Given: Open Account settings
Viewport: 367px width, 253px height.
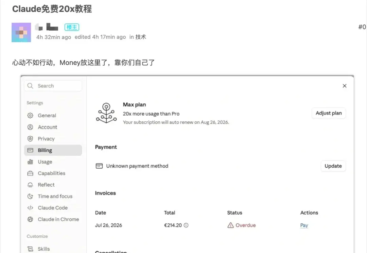Looking at the screenshot, I should (x=53, y=127).
